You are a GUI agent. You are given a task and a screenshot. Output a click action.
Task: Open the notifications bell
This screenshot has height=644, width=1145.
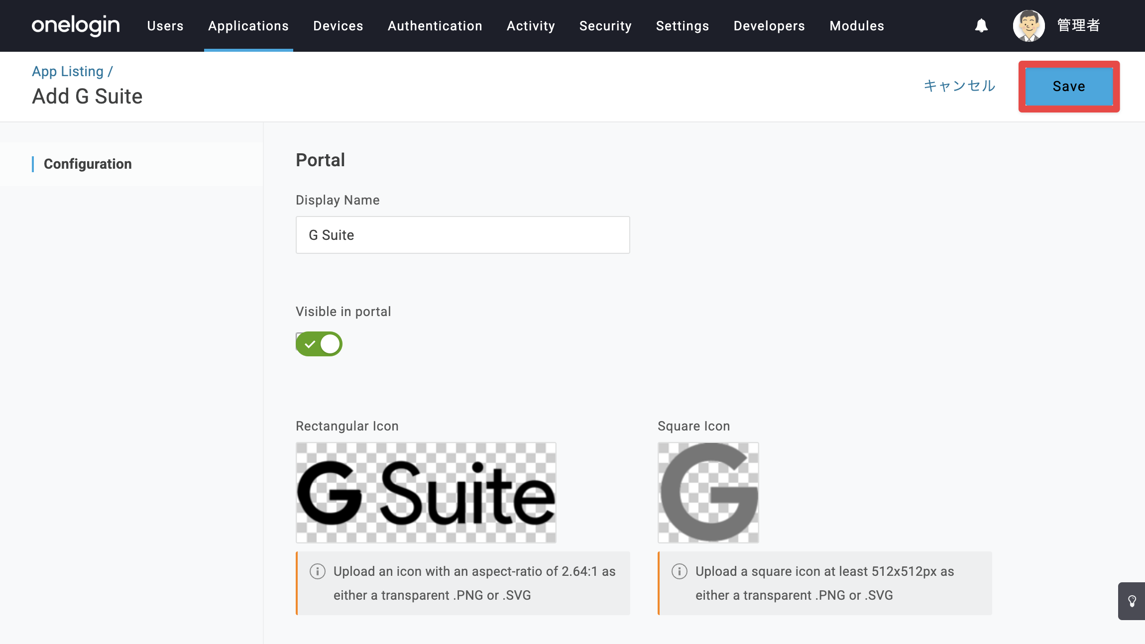tap(981, 25)
